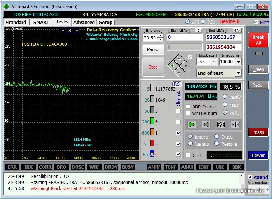Image resolution: width=272 pixels, height=199 pixels.
Task: Open the Setup tab
Action: pos(106,22)
